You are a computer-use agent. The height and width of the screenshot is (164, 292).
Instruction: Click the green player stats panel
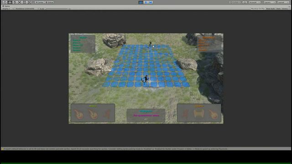[x=83, y=44]
